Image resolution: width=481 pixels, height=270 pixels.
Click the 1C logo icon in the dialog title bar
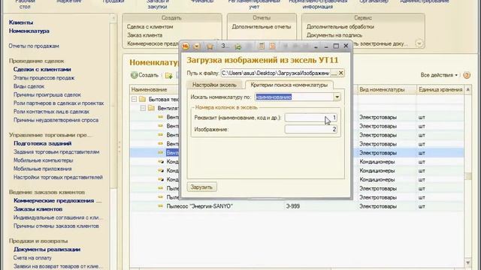coord(186,46)
